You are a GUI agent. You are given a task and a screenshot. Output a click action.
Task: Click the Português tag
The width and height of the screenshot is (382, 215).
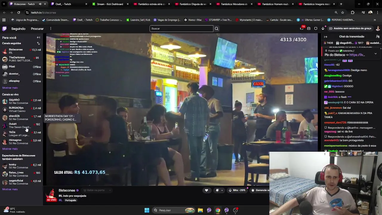71,200
